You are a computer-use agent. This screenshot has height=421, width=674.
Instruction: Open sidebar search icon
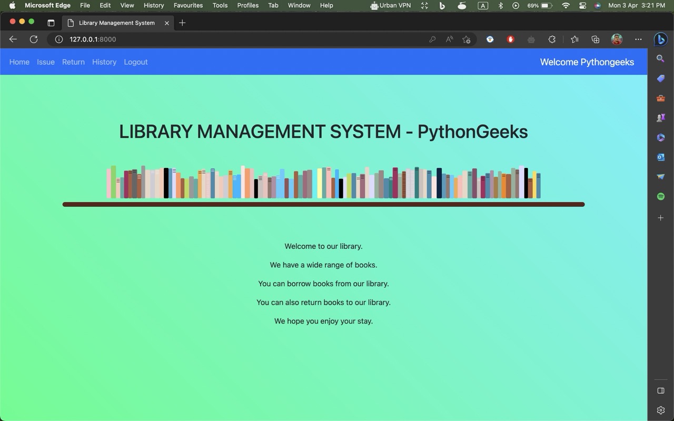point(660,58)
